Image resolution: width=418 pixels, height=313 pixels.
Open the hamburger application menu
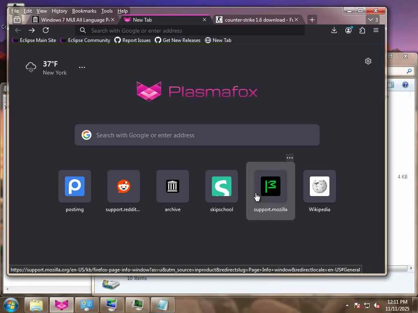tap(376, 30)
